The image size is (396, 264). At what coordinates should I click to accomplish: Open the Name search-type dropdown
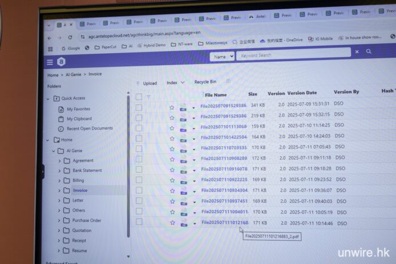(x=222, y=57)
